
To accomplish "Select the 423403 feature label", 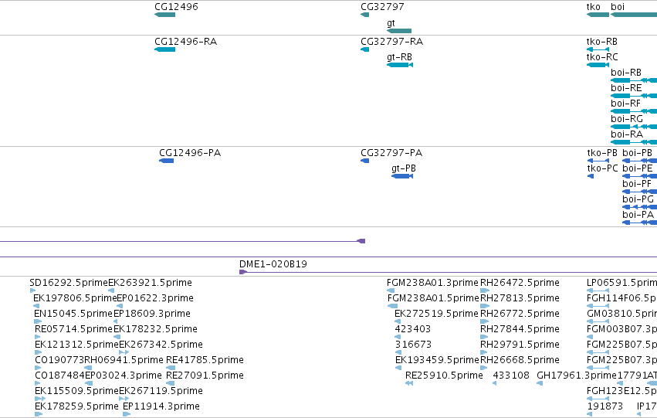I will click(413, 330).
